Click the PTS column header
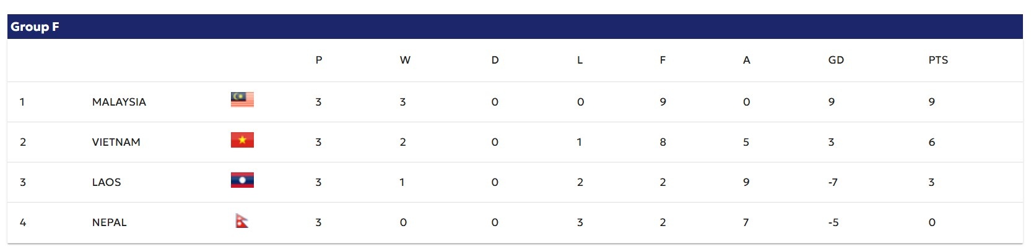Image resolution: width=1031 pixels, height=252 pixels. pyautogui.click(x=938, y=60)
